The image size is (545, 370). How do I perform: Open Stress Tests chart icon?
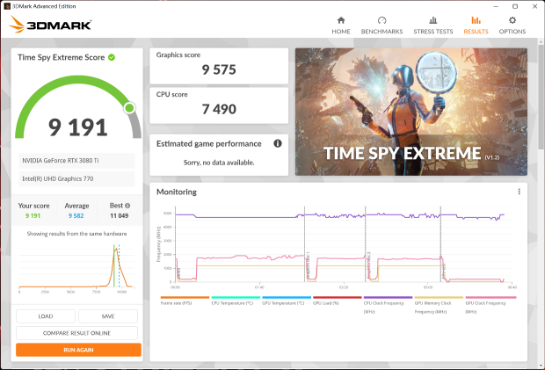[x=433, y=20]
